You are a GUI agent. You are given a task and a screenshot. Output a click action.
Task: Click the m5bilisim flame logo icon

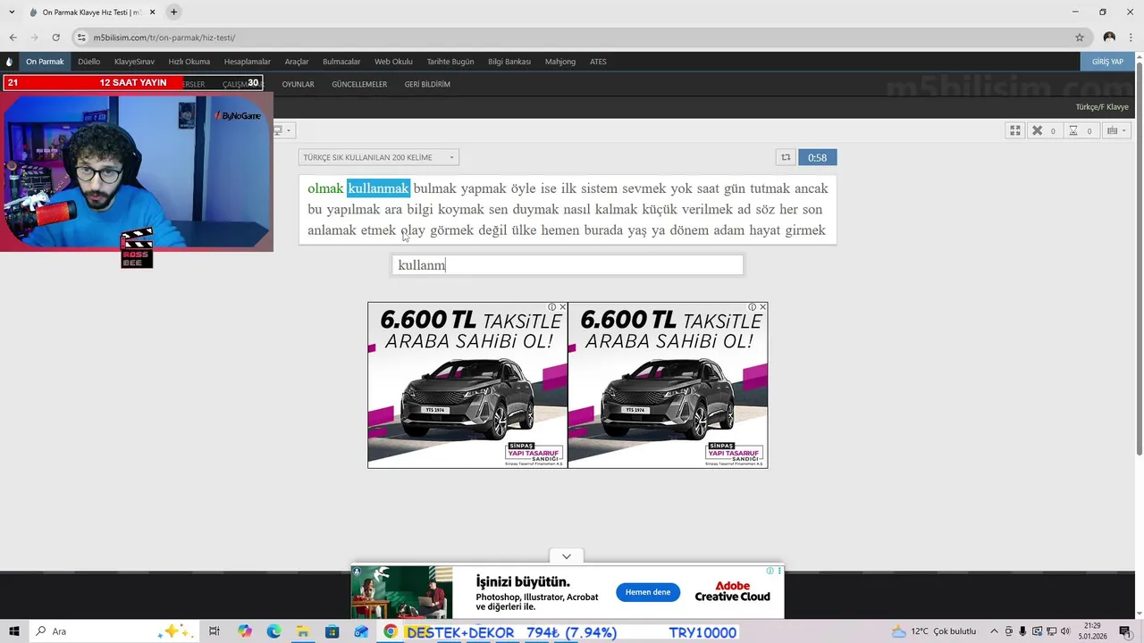9,62
